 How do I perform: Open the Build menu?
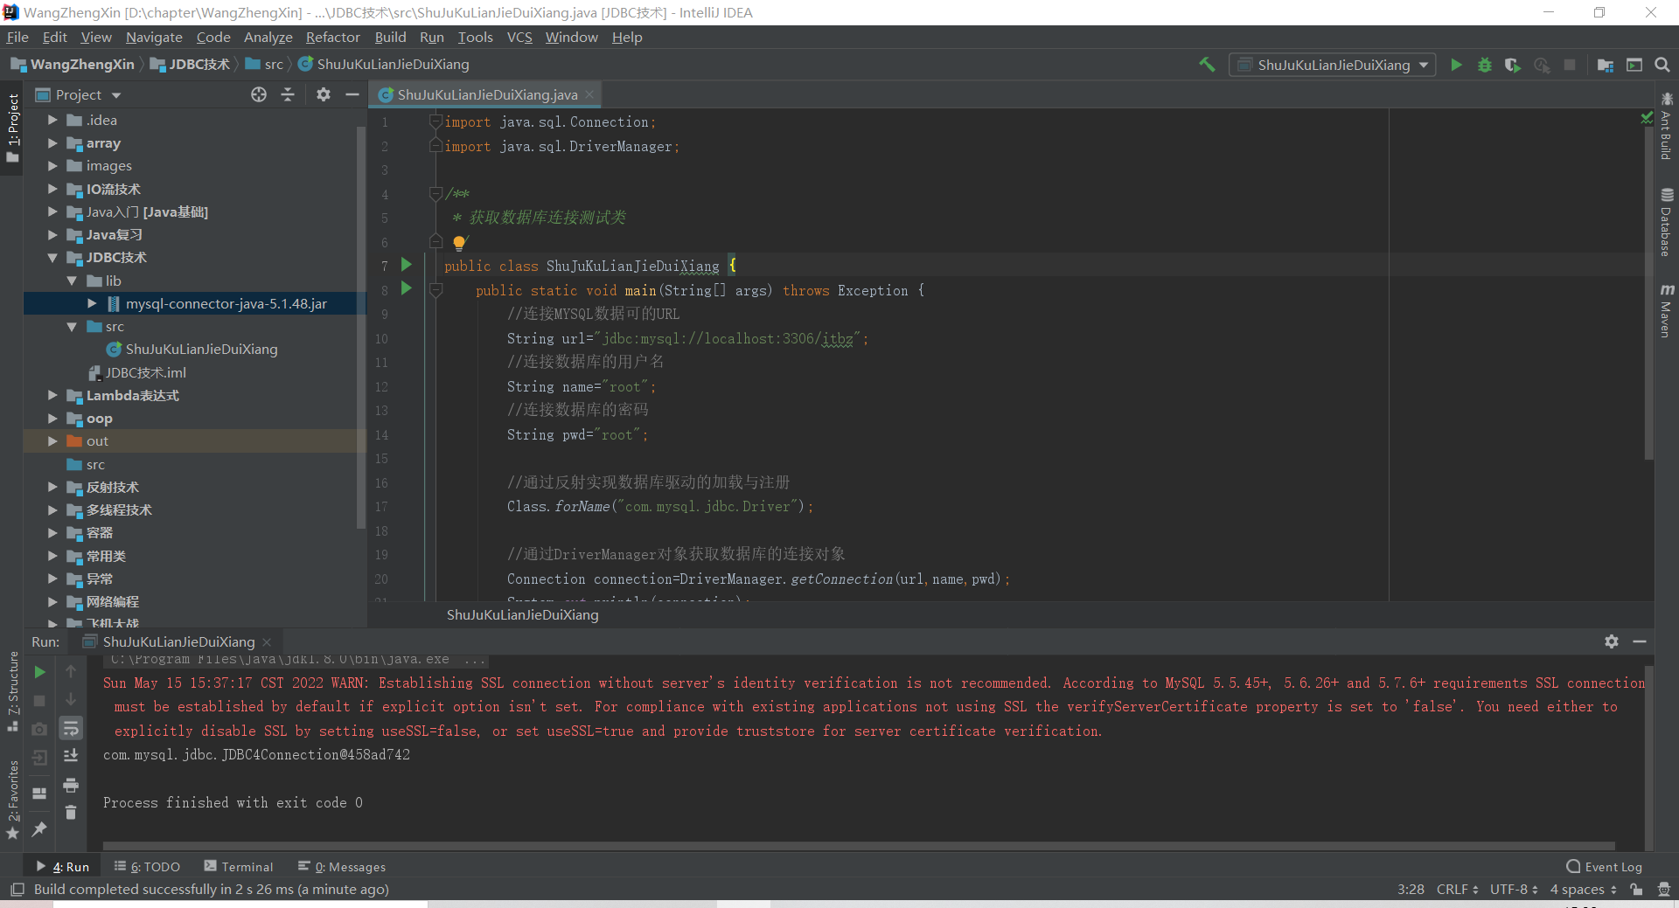point(390,37)
